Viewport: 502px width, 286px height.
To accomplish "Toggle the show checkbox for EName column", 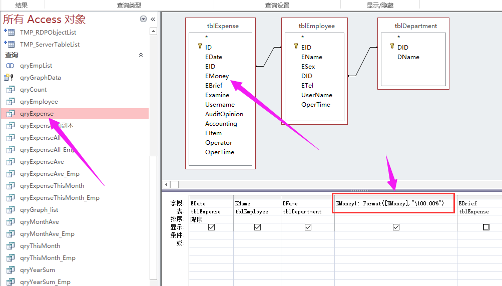I will [x=257, y=227].
